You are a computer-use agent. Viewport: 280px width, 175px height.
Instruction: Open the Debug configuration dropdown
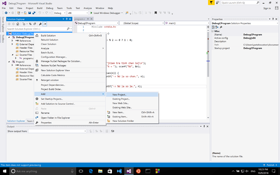(60, 13)
